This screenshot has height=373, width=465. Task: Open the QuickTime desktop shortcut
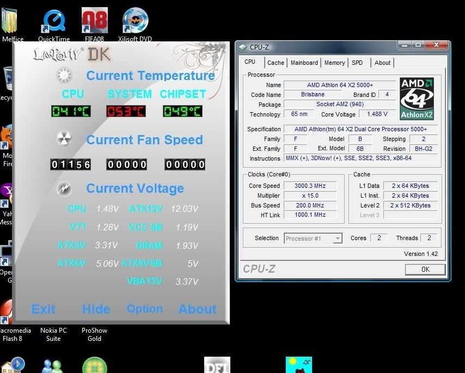(53, 22)
